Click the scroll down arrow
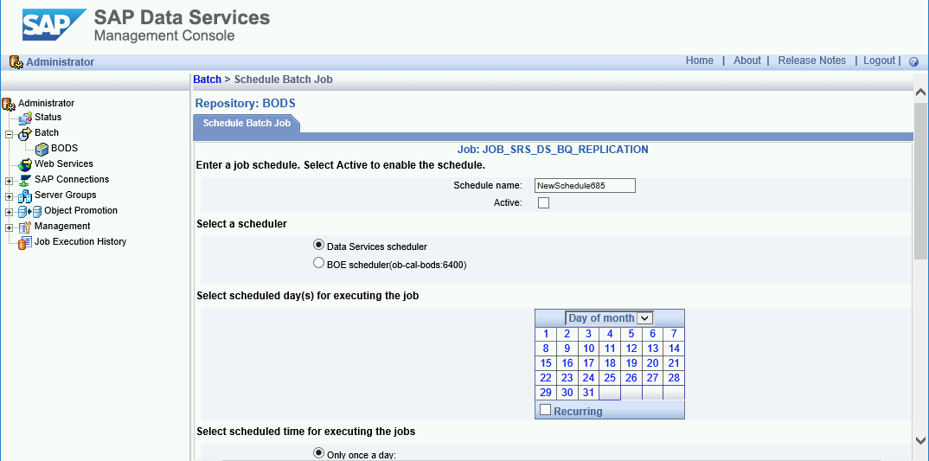The height and width of the screenshot is (461, 929). [x=920, y=440]
